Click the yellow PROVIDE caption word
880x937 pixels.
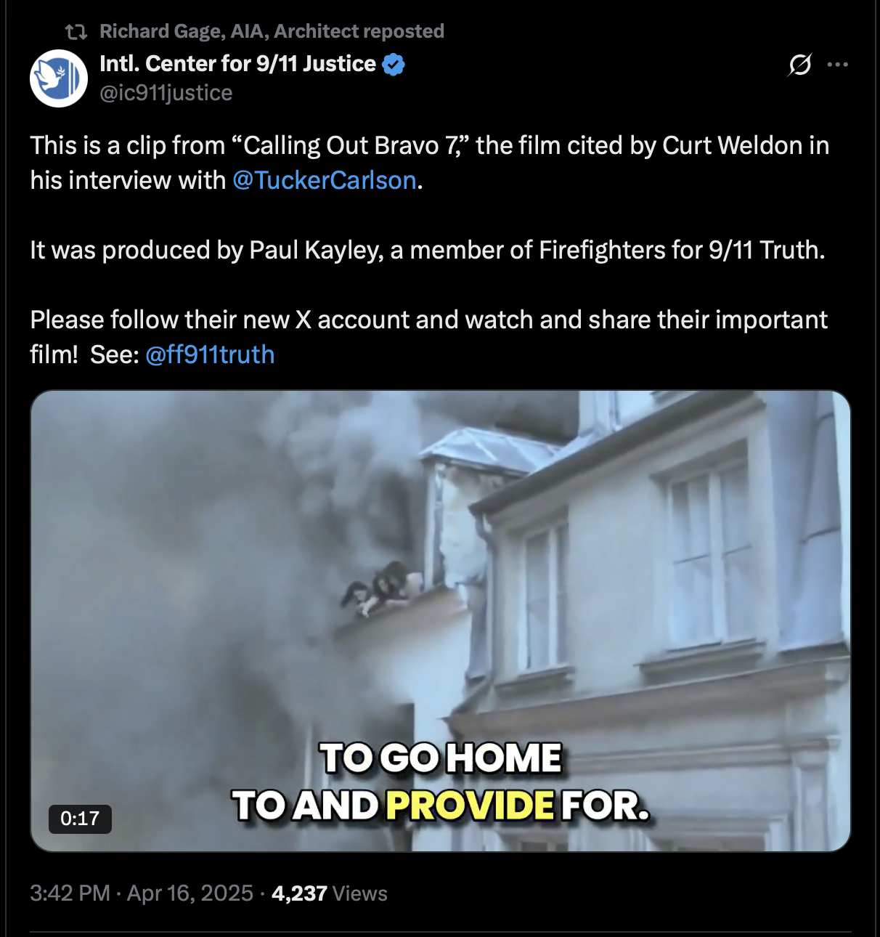click(470, 806)
